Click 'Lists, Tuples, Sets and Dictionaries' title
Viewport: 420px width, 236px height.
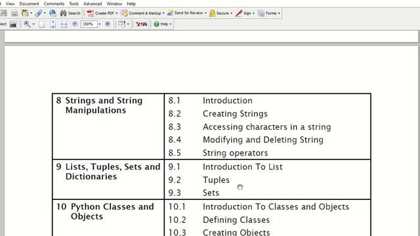(113, 172)
